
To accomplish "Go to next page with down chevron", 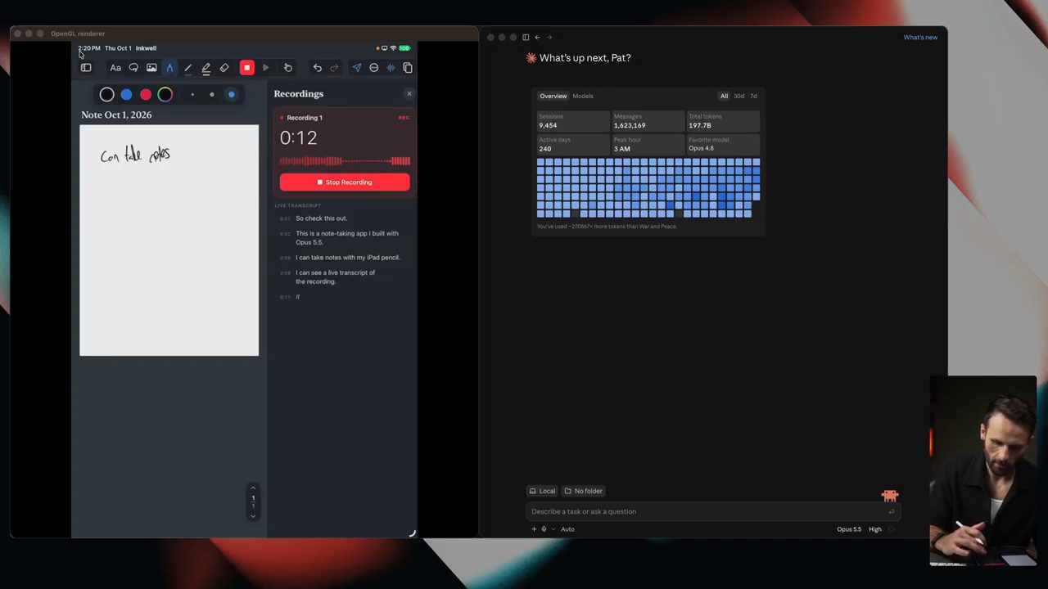I will pos(253,515).
